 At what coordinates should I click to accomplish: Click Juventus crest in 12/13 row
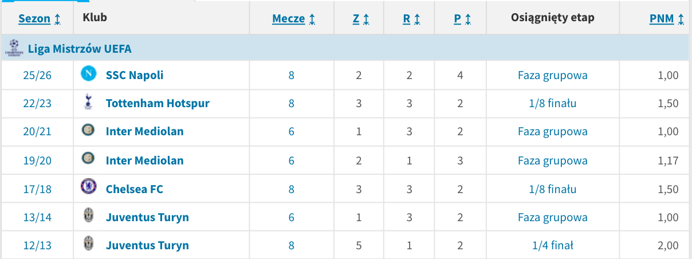(x=88, y=244)
